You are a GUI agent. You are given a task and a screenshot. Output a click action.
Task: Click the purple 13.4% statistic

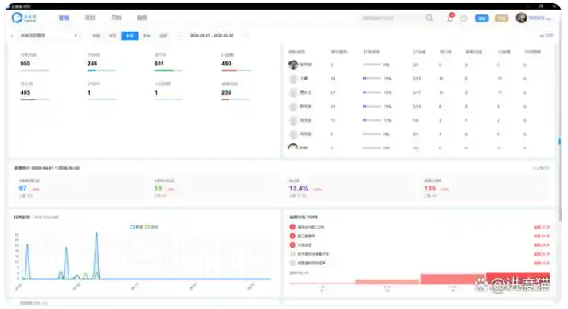(x=299, y=189)
